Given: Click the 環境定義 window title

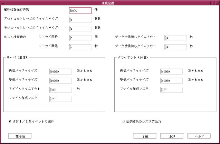Looking at the screenshot, I should [x=108, y=3].
